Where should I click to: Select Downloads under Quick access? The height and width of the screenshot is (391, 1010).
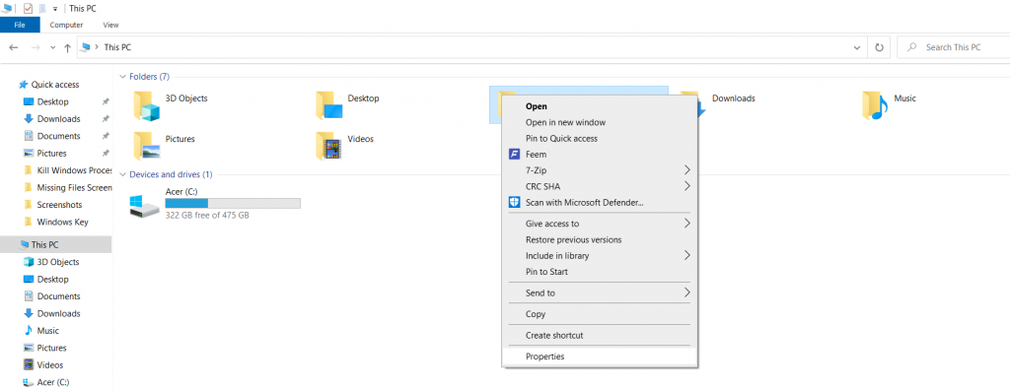pos(58,119)
